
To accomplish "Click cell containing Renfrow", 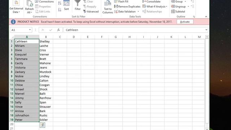I will coord(46,98).
